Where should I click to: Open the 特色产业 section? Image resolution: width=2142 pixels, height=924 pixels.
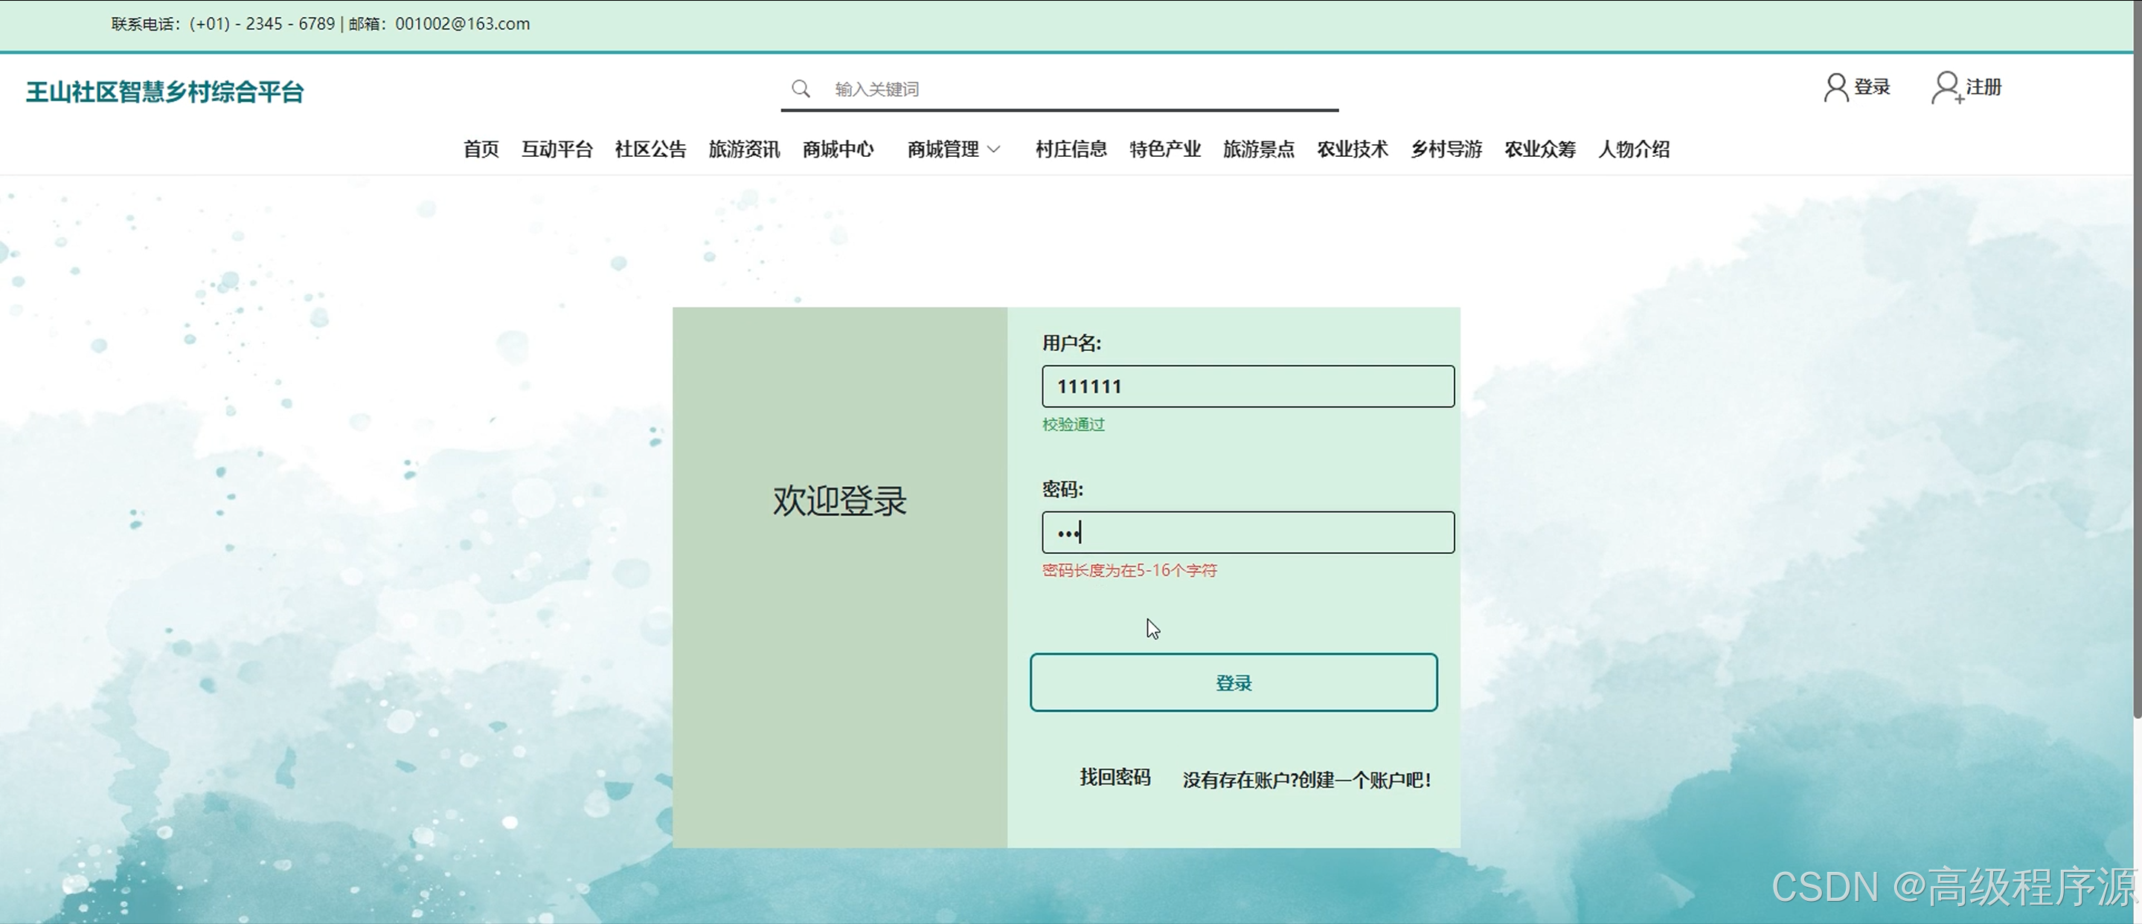coord(1165,149)
